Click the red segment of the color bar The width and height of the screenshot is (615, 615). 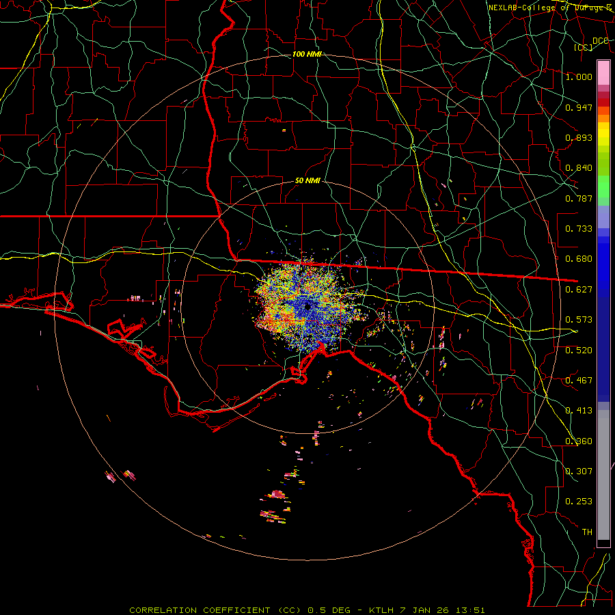(603, 102)
